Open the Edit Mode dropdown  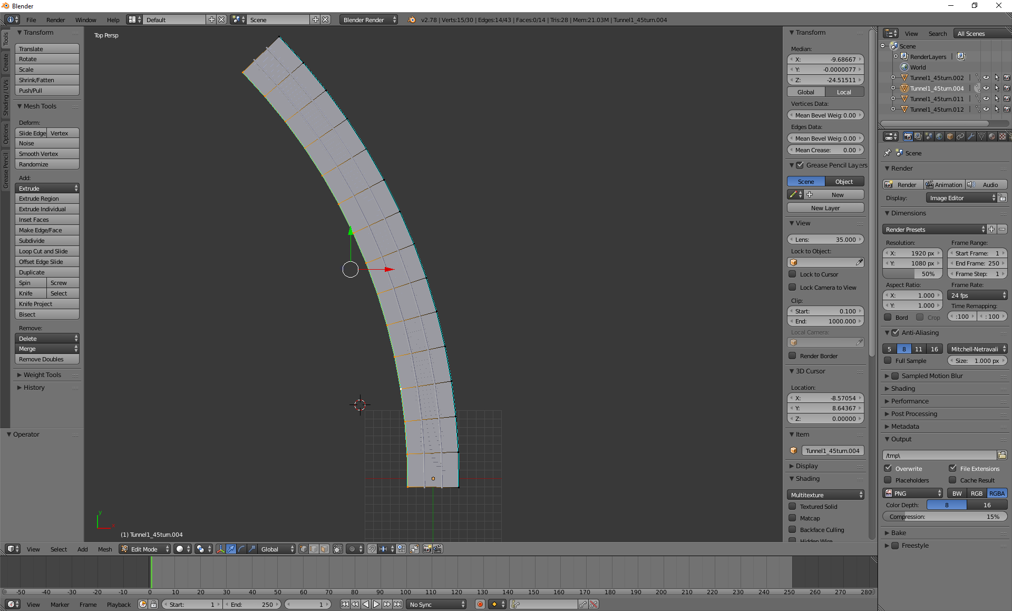144,549
